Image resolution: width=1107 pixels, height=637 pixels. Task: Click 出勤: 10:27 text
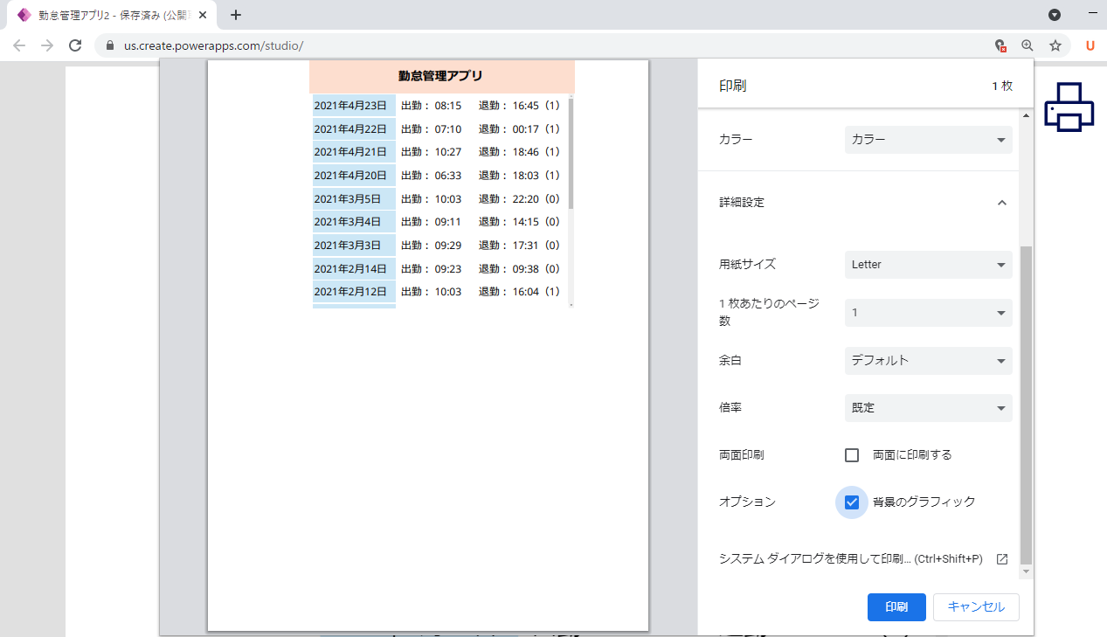(431, 152)
